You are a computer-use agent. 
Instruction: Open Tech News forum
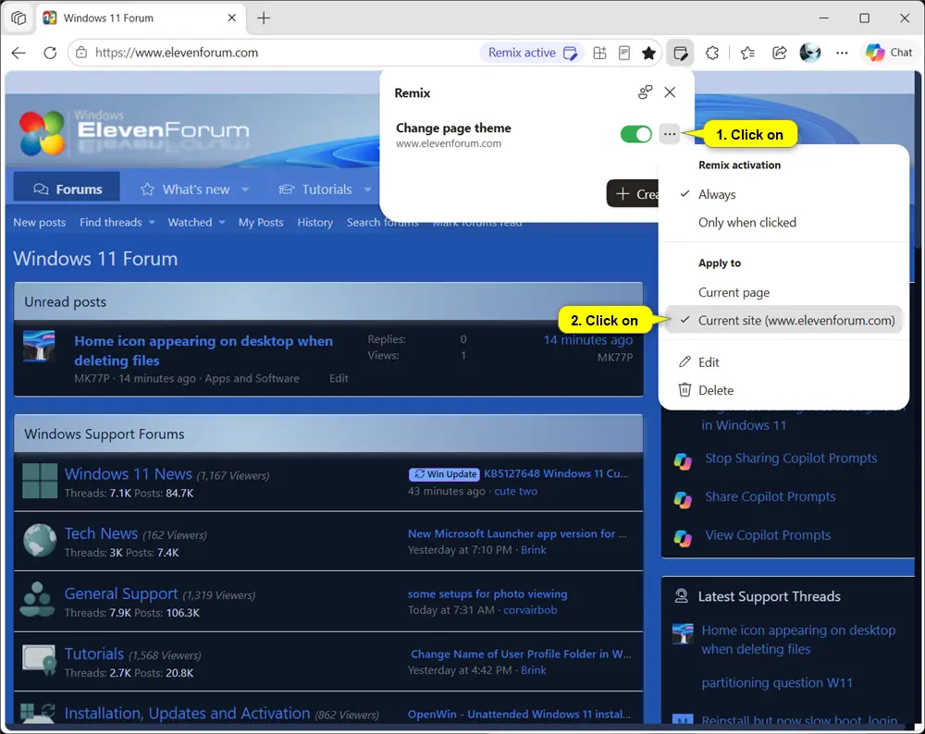pyautogui.click(x=101, y=533)
